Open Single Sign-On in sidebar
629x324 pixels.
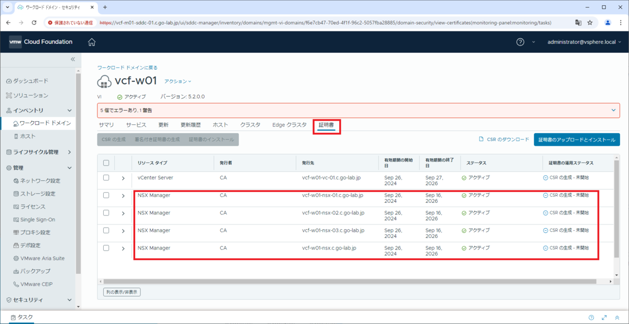[34, 220]
